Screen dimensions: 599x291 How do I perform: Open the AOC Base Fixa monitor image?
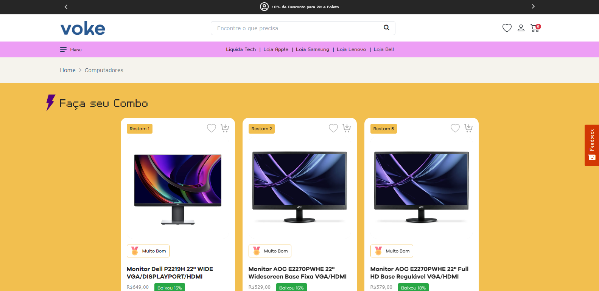pyautogui.click(x=300, y=187)
